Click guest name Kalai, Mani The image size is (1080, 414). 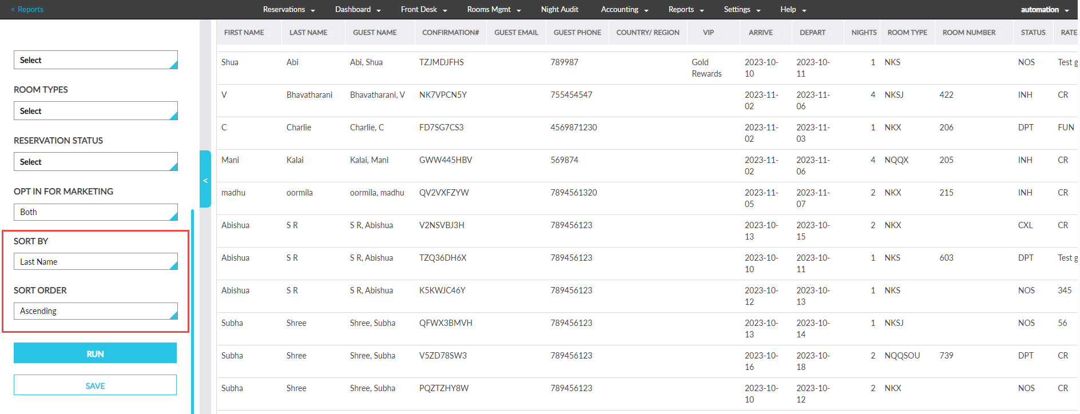pyautogui.click(x=369, y=160)
